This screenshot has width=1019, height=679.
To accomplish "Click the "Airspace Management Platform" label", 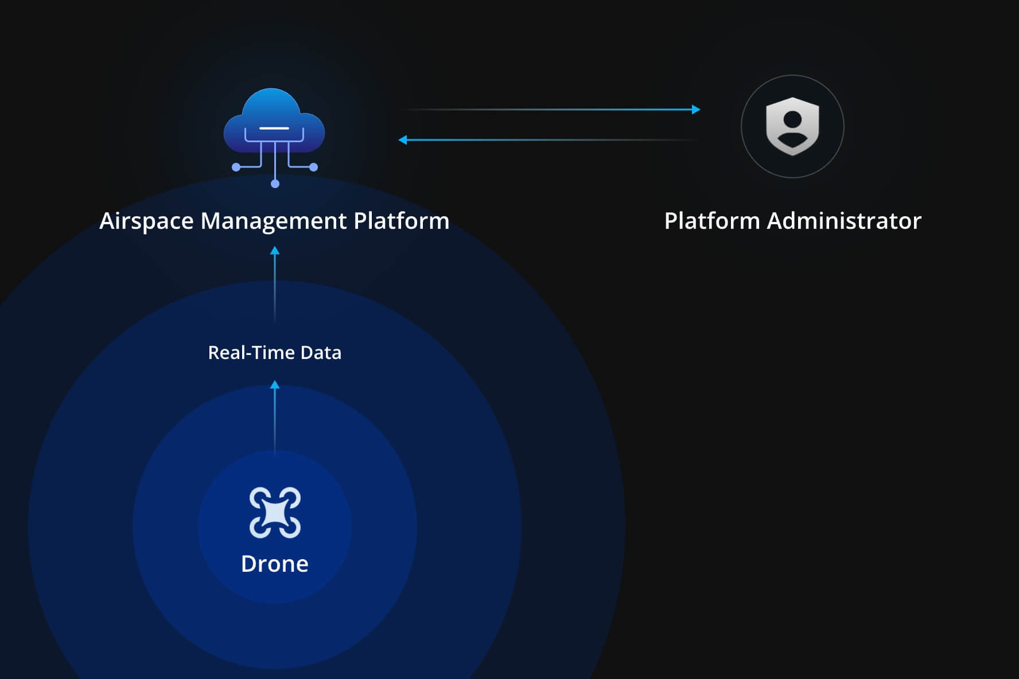I will coord(274,221).
